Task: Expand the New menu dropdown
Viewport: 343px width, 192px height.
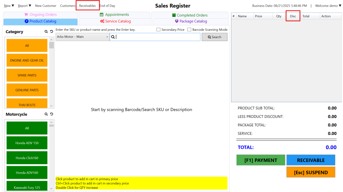Action: click(x=9, y=6)
